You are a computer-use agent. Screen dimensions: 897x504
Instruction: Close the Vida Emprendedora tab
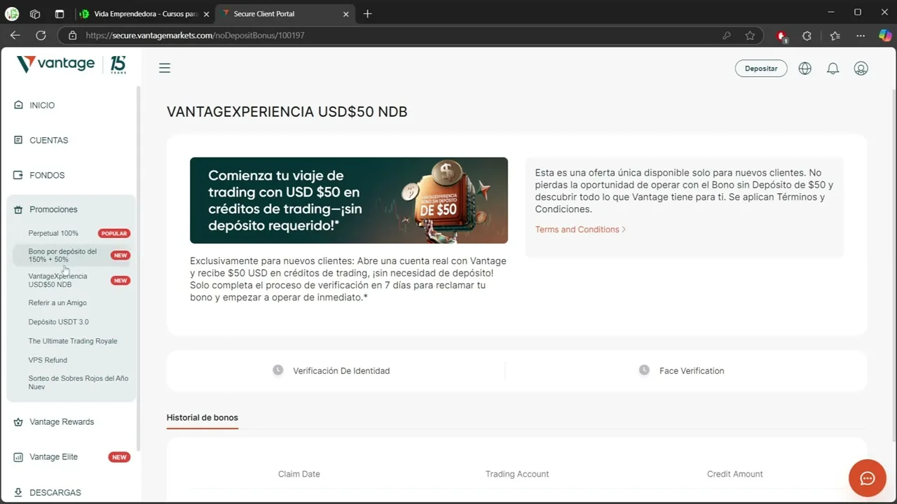pyautogui.click(x=206, y=13)
